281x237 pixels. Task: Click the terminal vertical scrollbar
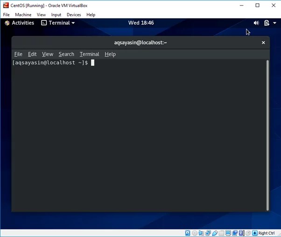click(267, 135)
